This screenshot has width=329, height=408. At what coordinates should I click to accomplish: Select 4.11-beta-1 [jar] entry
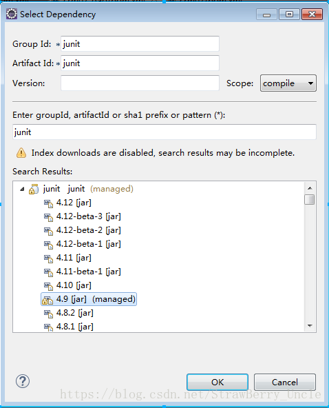[89, 272]
